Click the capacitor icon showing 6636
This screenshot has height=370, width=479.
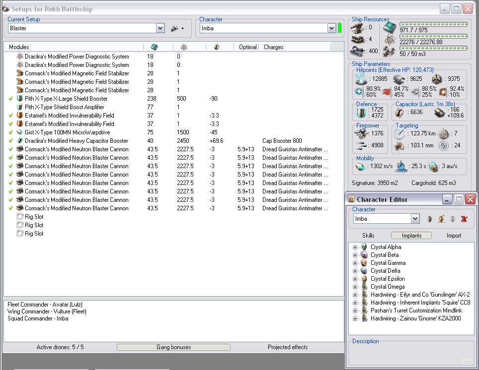(x=399, y=112)
